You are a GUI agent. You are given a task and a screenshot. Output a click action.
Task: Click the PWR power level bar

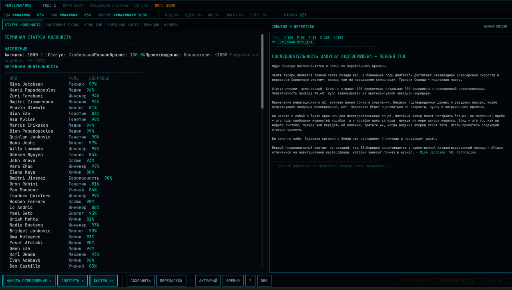tap(71, 15)
